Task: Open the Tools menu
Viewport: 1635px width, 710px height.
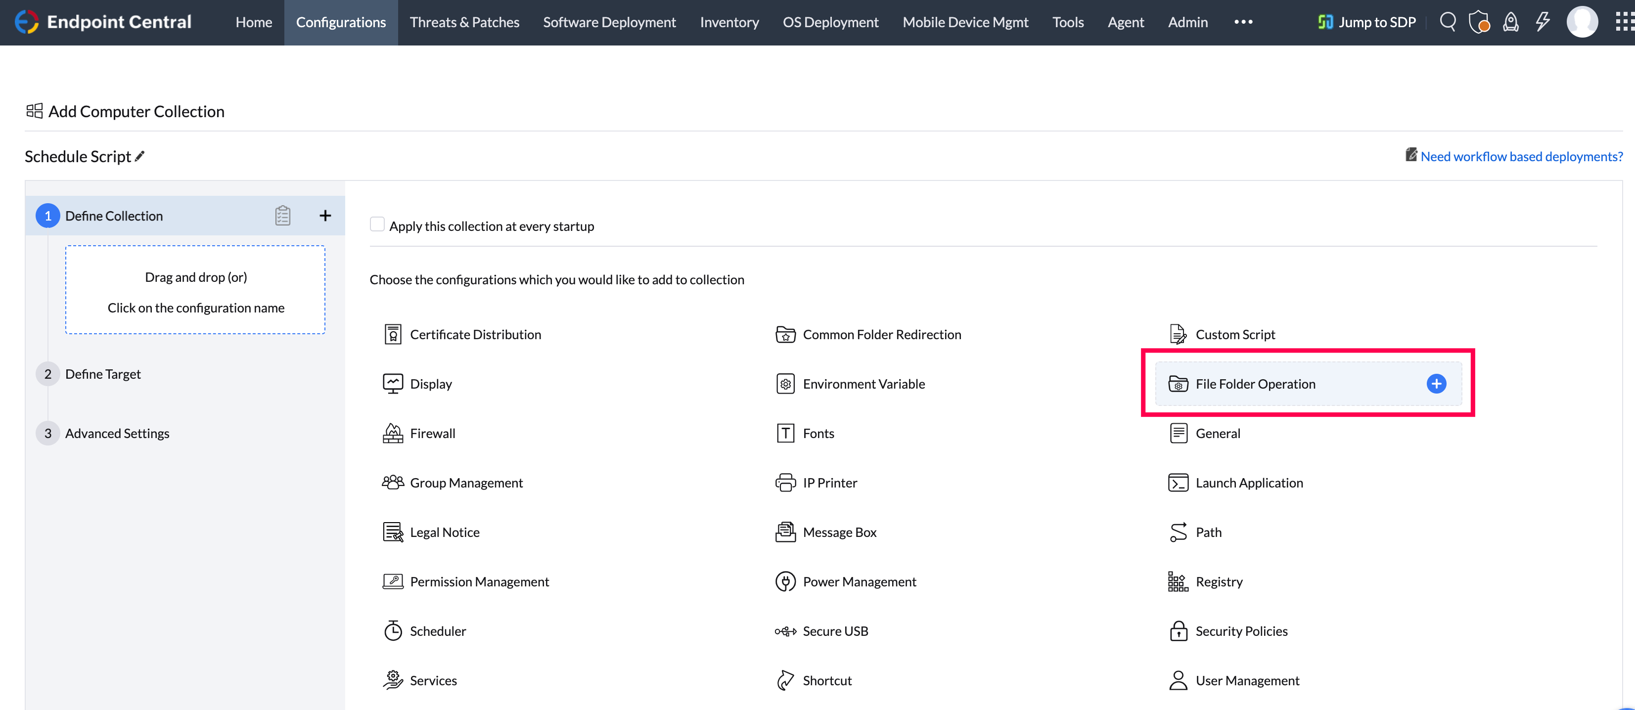Action: (1068, 22)
